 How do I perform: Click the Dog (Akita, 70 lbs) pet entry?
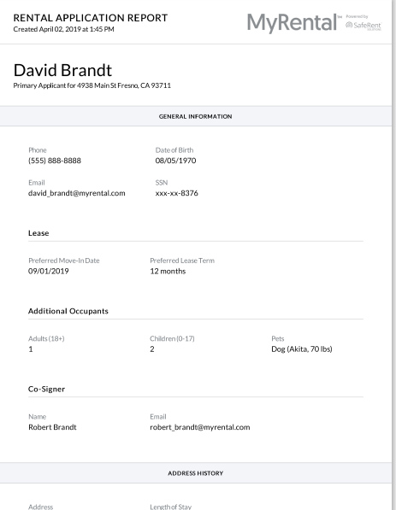point(302,349)
